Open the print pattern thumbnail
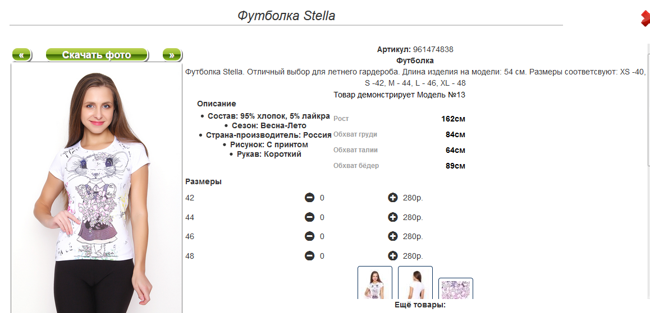650x313 pixels. pos(456,288)
